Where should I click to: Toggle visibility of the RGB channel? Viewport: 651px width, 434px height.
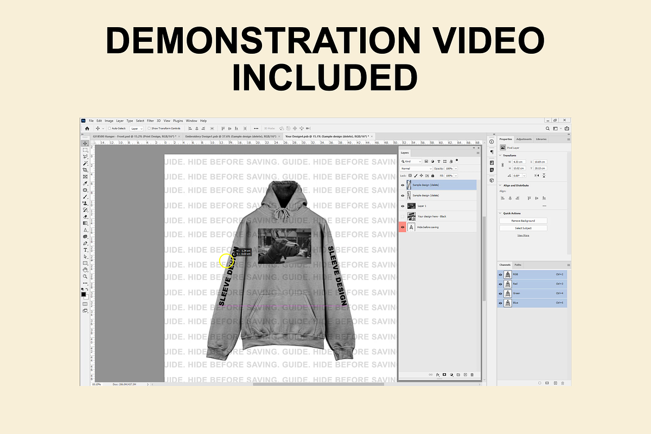[500, 275]
